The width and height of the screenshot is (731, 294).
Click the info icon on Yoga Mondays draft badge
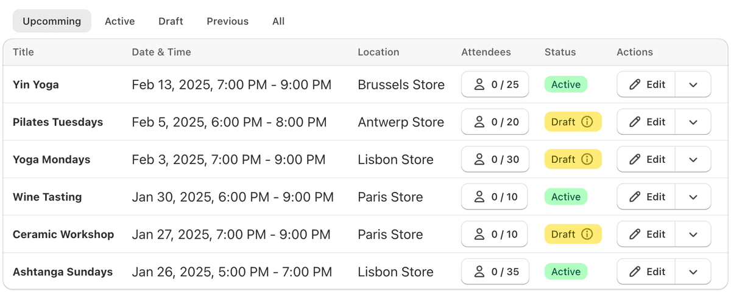587,160
